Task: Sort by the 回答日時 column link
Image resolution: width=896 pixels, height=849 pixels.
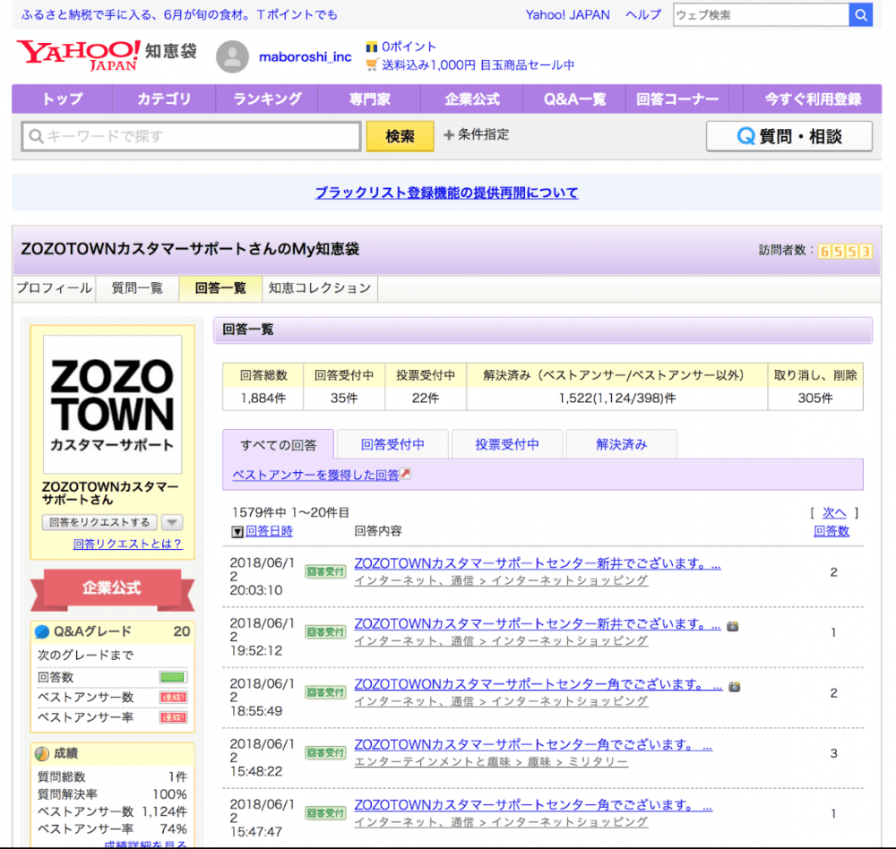Action: (x=269, y=531)
